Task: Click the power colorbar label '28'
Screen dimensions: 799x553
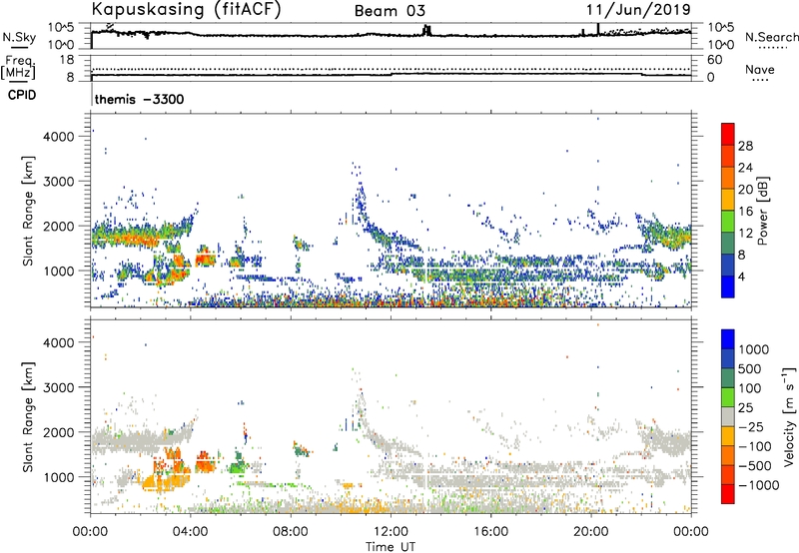Action: click(x=745, y=146)
